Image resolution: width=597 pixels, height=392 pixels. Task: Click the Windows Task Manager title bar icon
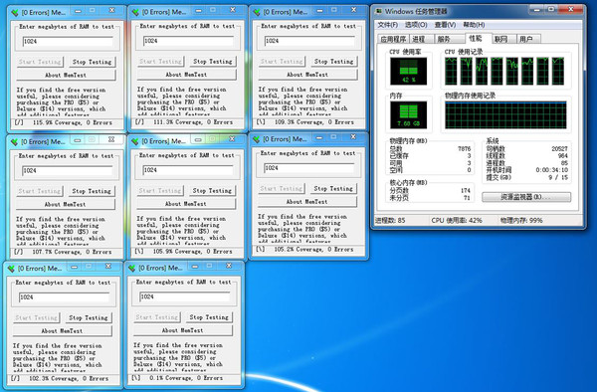pos(379,11)
